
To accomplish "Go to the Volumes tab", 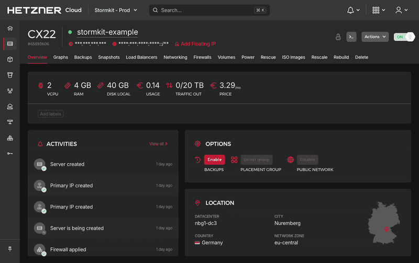I will (226, 58).
